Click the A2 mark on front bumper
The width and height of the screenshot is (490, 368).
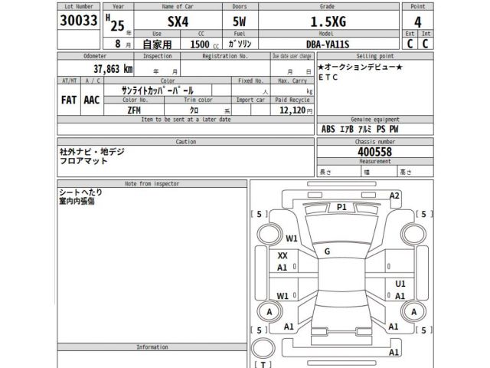394,196
